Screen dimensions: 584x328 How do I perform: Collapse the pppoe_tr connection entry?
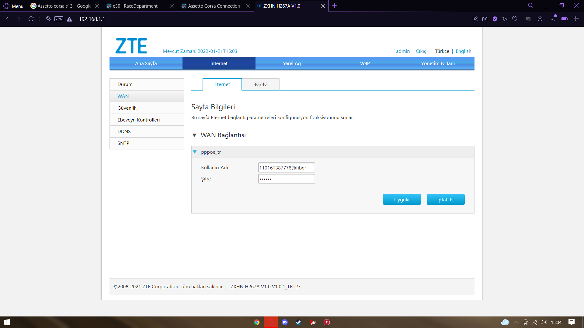(x=195, y=152)
